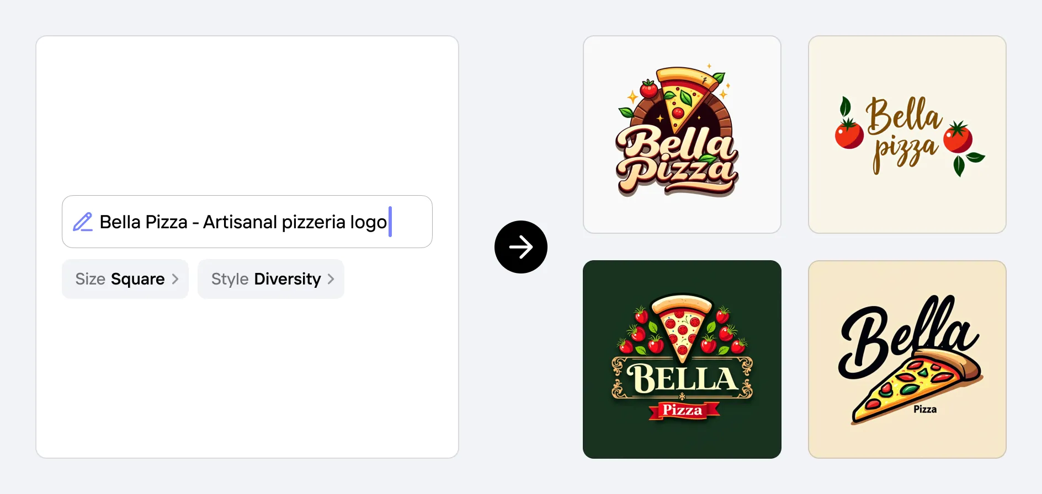The height and width of the screenshot is (494, 1042).
Task: Click the word 'Diversity' in style option
Action: coord(287,279)
